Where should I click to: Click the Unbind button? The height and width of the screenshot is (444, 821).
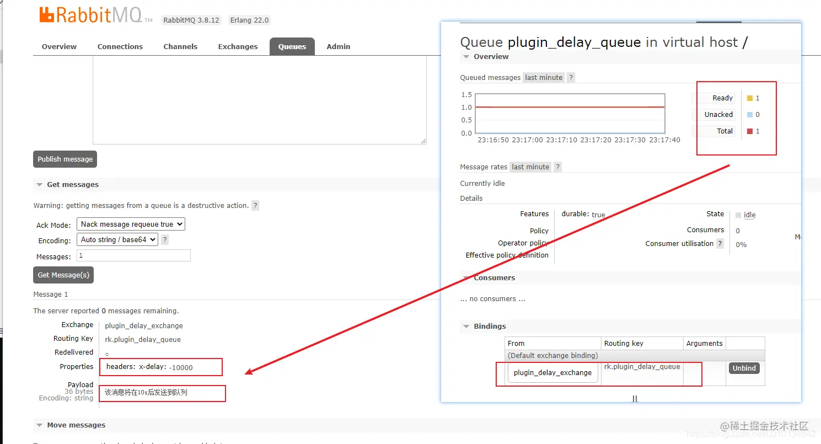[744, 368]
